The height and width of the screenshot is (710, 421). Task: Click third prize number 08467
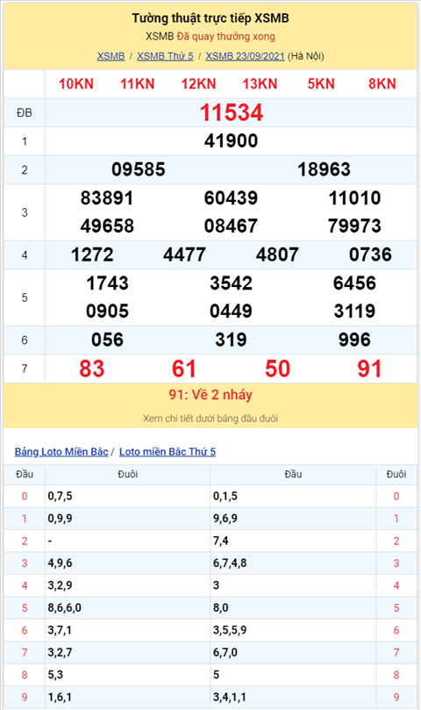(x=231, y=226)
